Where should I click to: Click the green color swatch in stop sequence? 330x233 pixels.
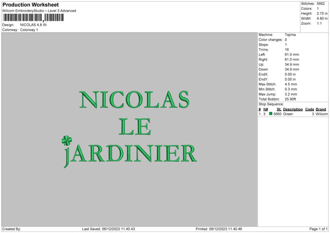pyautogui.click(x=271, y=114)
